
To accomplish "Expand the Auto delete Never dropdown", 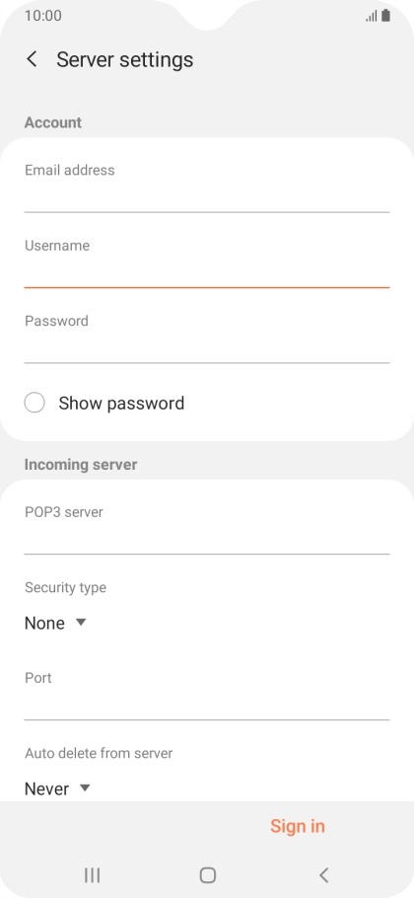I will pos(57,788).
